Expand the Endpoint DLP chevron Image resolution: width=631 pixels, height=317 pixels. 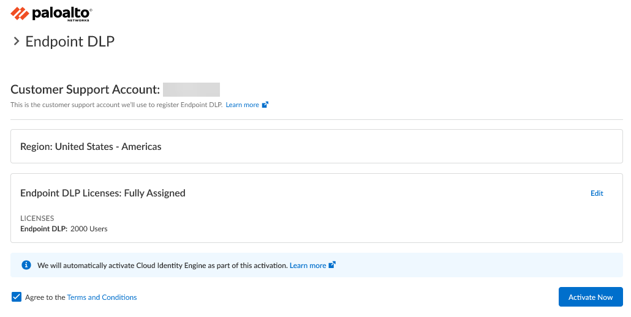click(x=16, y=41)
